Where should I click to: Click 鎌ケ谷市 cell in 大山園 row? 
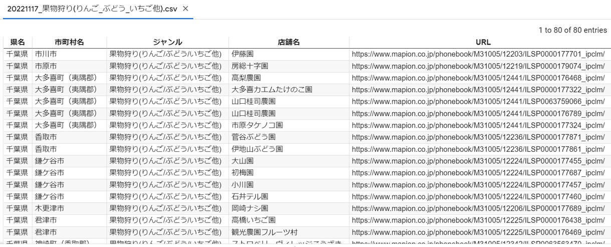(69, 161)
